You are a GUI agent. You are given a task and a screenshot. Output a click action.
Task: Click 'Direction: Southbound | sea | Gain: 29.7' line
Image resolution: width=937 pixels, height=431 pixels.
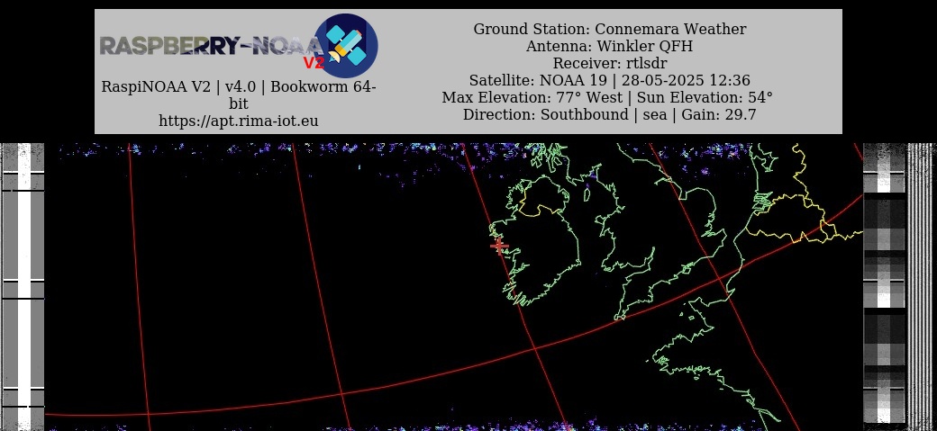610,114
